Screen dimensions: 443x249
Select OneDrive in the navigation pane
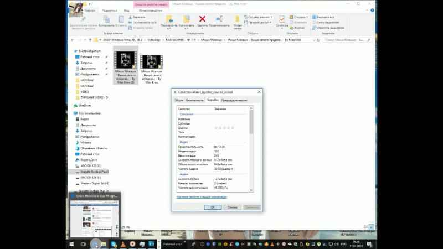[84, 105]
